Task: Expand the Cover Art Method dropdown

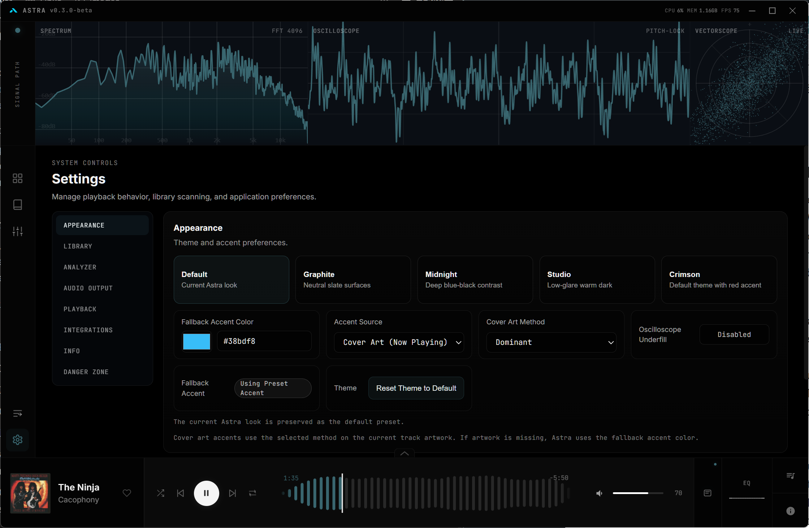Action: click(551, 342)
